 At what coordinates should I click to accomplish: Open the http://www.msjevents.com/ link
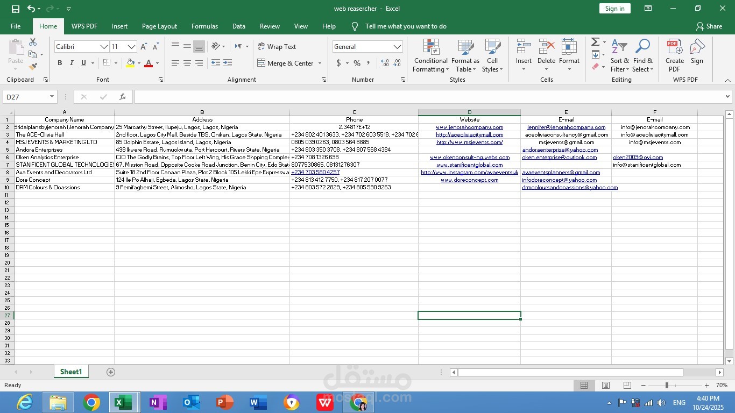click(x=469, y=143)
